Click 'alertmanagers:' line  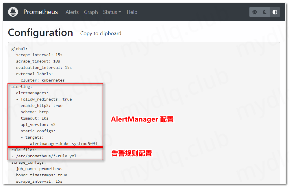click(32, 93)
